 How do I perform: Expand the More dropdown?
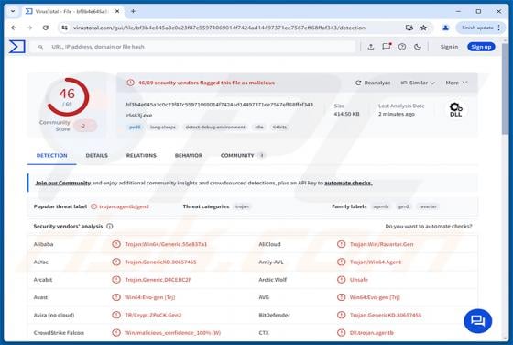tap(456, 83)
